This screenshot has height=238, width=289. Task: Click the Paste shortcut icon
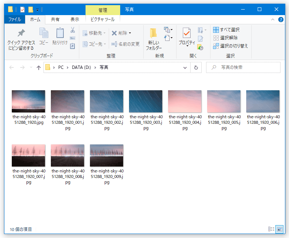pyautogui.click(x=72, y=46)
